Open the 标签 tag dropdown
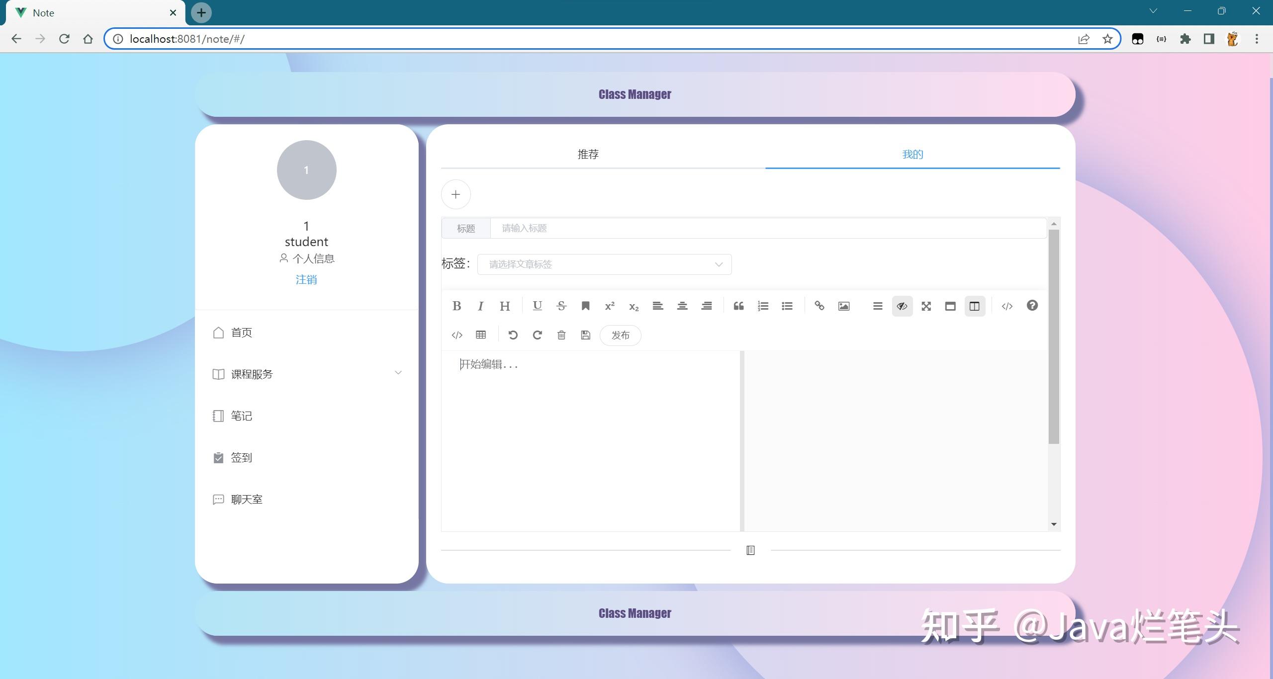 pos(604,264)
